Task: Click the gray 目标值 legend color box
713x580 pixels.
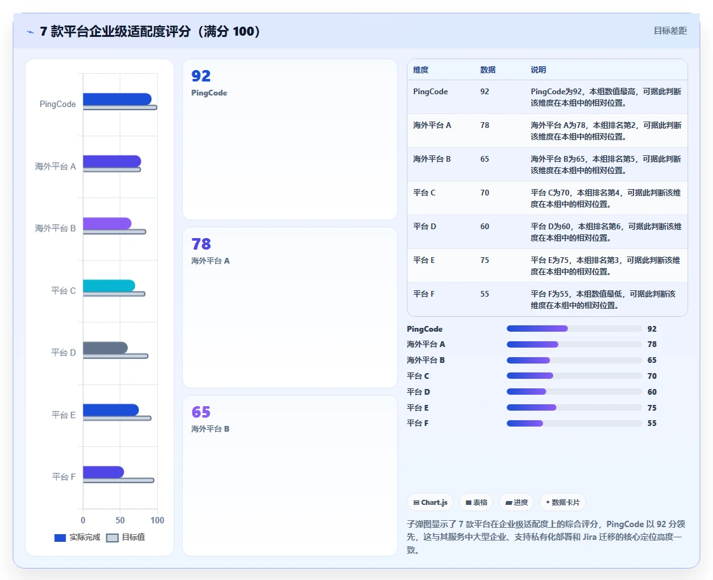Action: (112, 538)
